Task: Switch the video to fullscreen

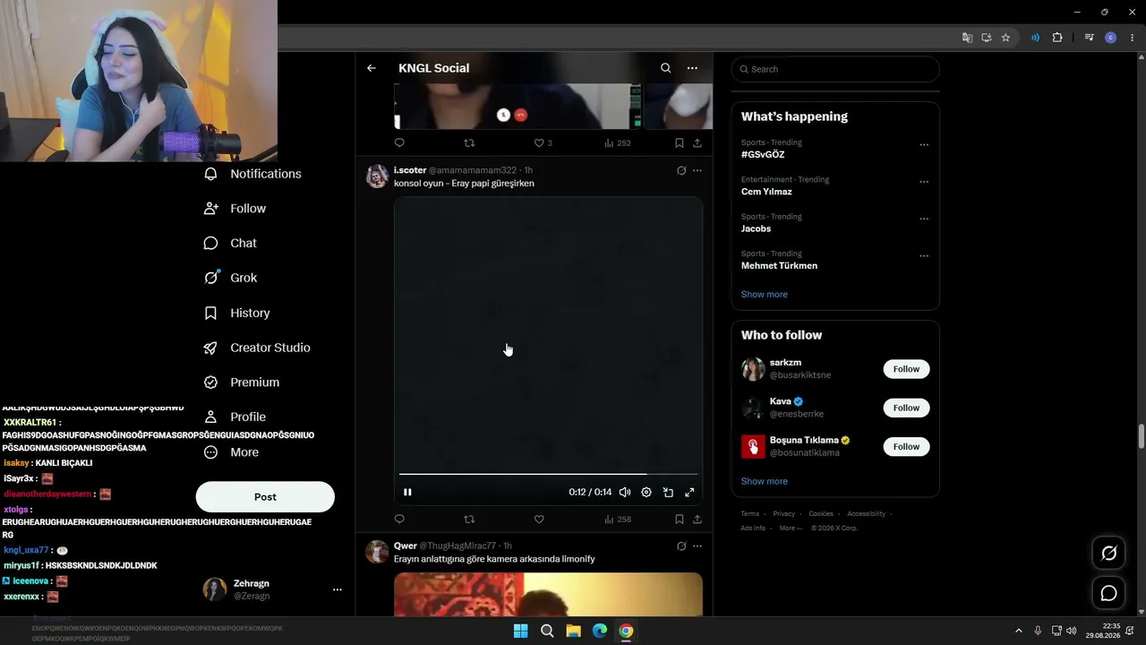Action: (x=689, y=492)
